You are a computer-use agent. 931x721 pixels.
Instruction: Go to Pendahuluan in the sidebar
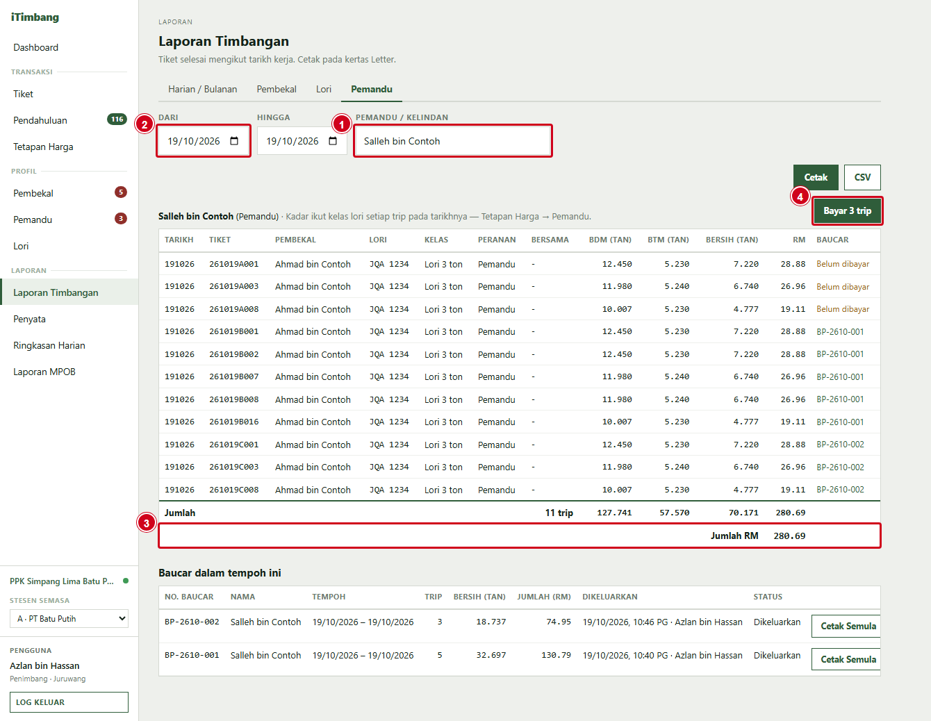69,120
